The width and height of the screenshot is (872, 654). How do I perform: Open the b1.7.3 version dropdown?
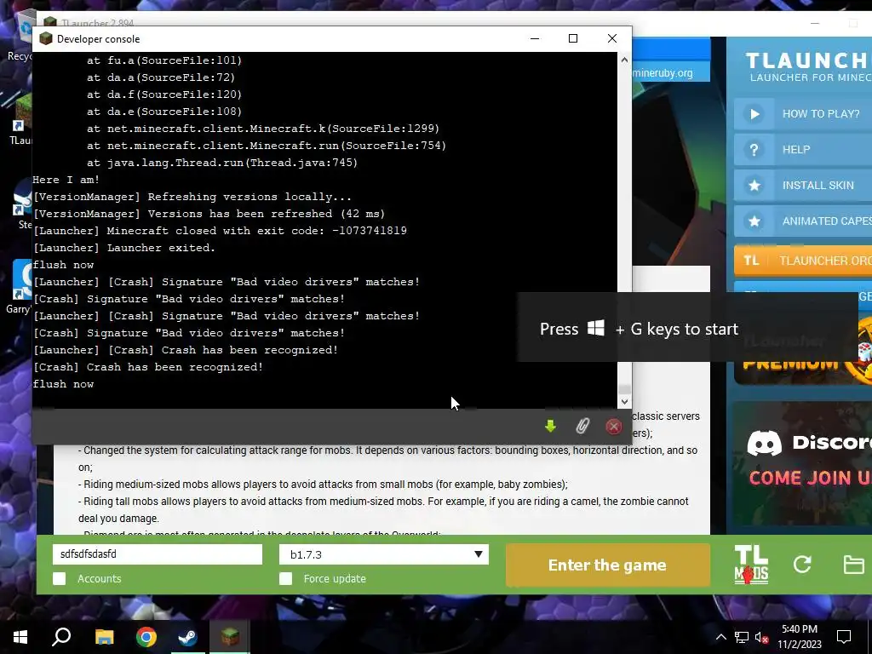point(384,554)
